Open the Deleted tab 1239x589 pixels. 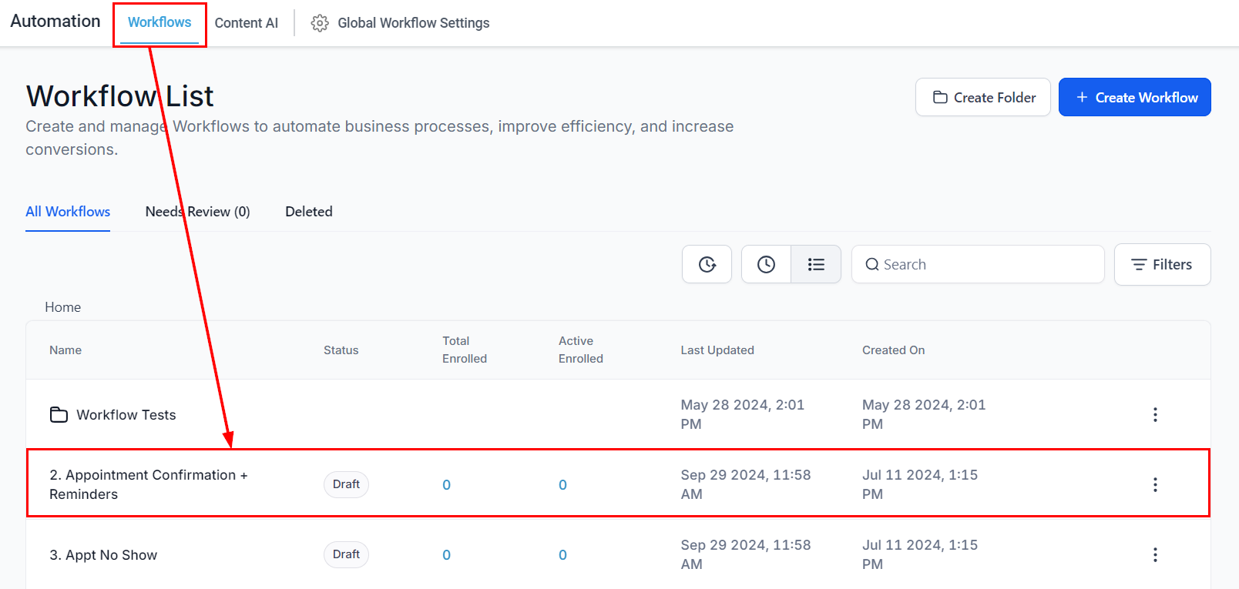point(309,212)
